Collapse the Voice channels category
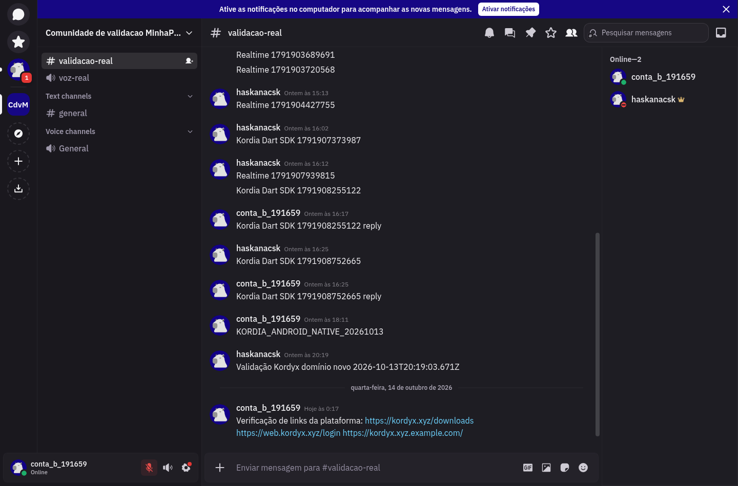This screenshot has width=738, height=486. pyautogui.click(x=119, y=131)
